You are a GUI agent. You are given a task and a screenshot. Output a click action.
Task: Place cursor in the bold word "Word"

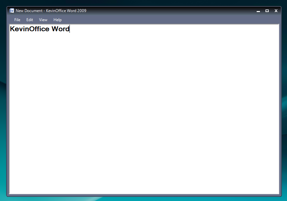pyautogui.click(x=60, y=29)
